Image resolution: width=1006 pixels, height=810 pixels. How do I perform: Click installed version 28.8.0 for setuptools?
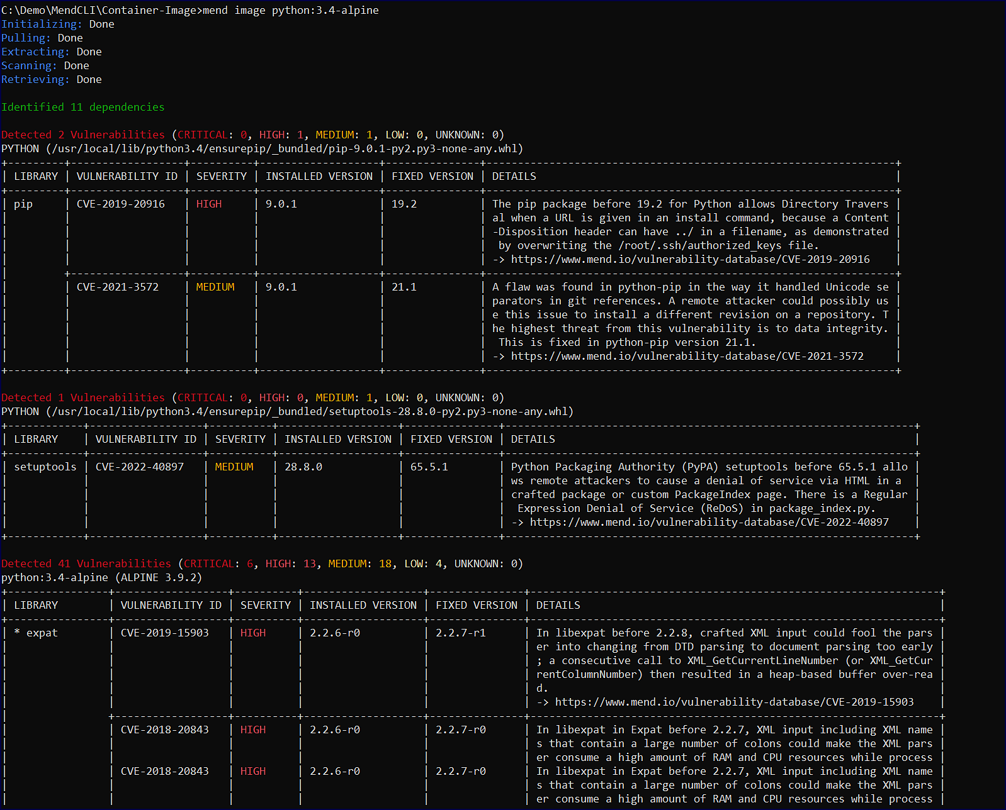pos(303,467)
